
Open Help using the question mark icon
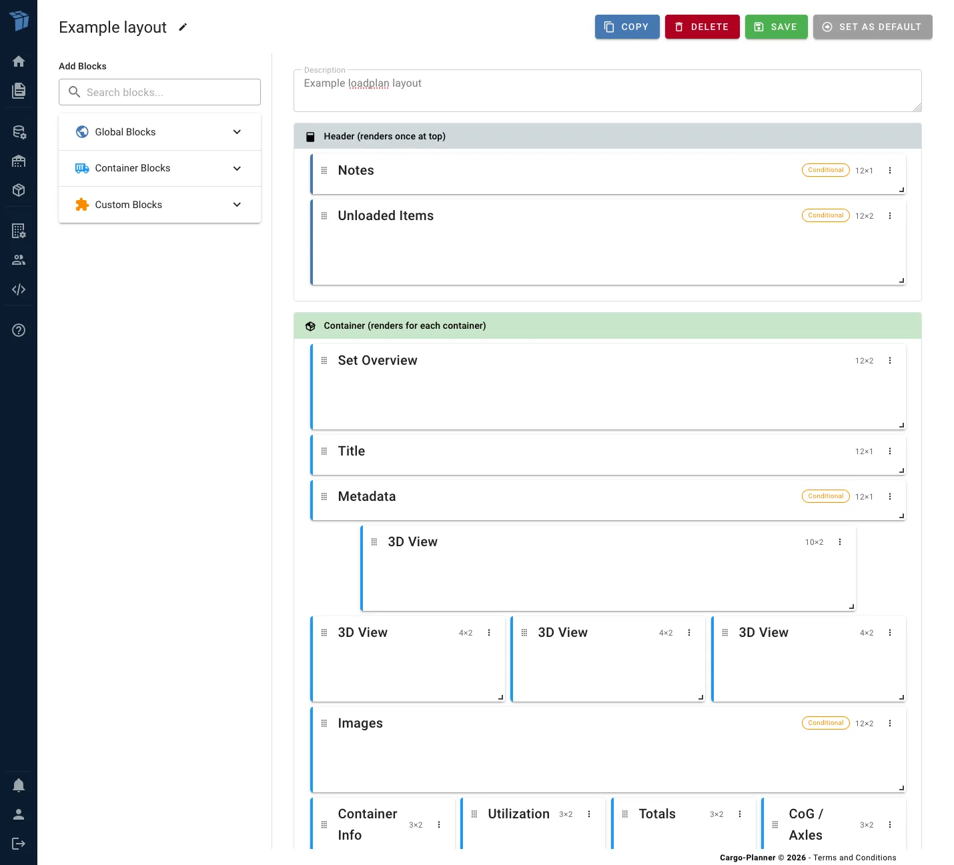(19, 330)
